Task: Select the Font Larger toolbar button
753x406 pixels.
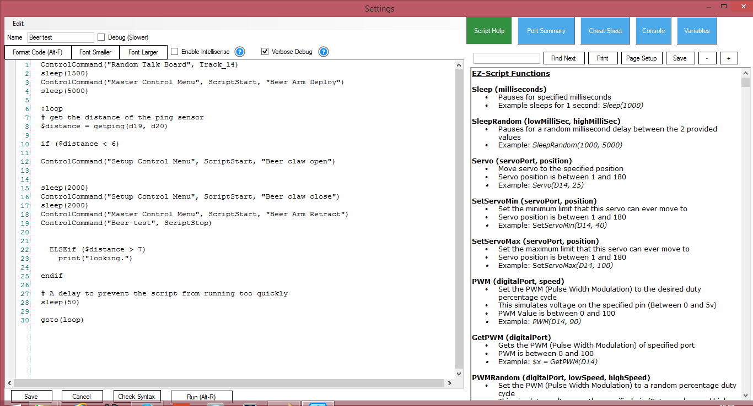Action: (x=143, y=52)
